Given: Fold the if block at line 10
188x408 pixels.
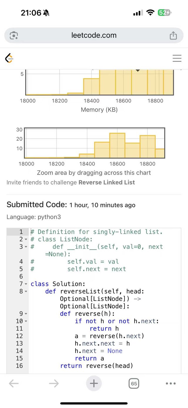Looking at the screenshot, I should [26, 321].
